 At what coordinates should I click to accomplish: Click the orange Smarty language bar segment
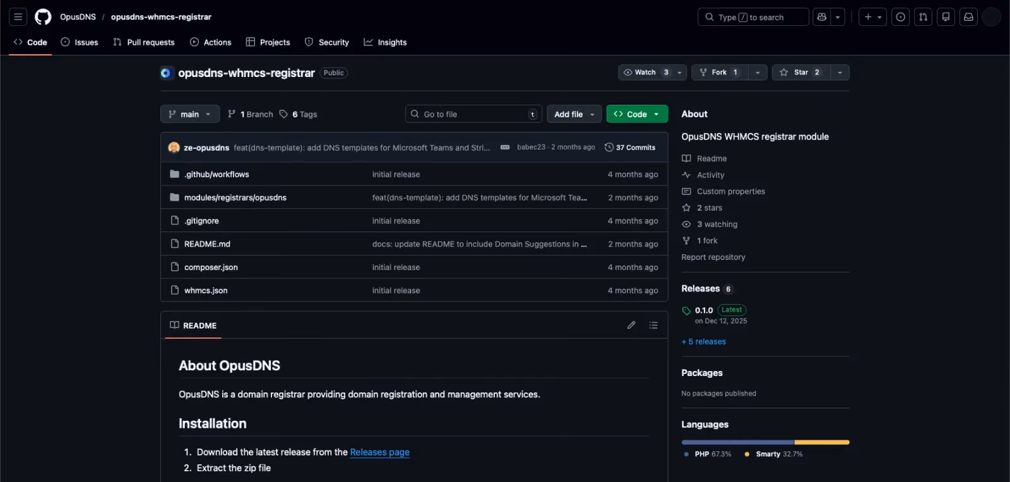pos(822,442)
